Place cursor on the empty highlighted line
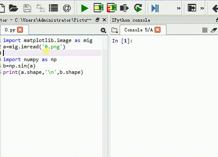Screen dimensions: 218x157 pos(52,53)
